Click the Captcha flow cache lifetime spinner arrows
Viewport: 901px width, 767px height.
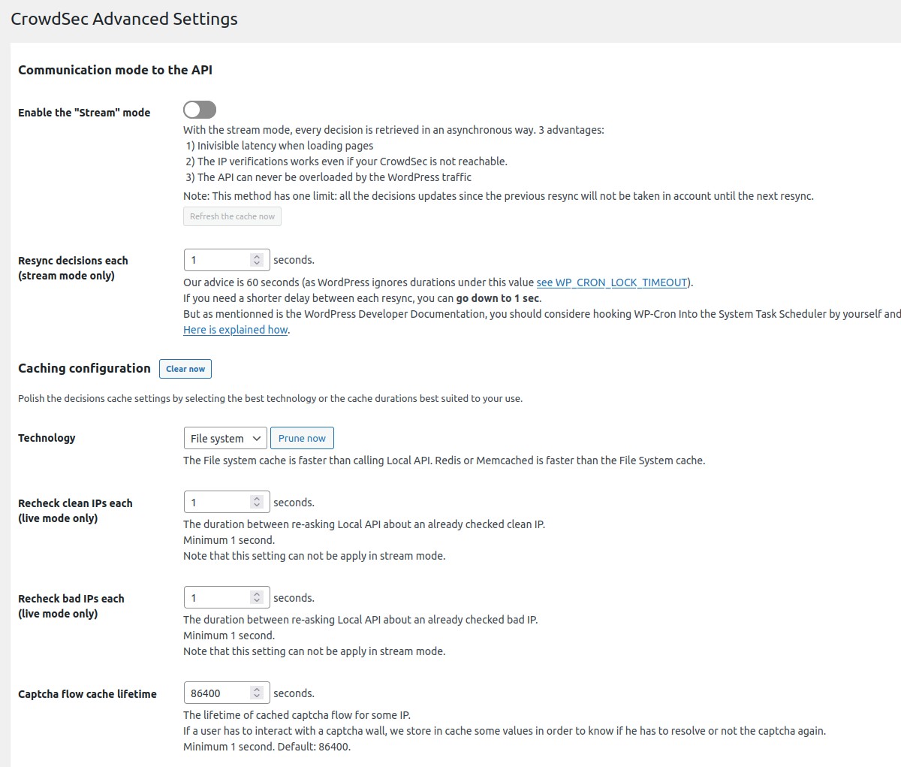(x=257, y=693)
